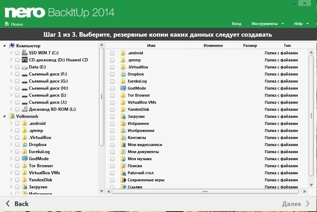Click the Dropbox icon in left tree
The height and width of the screenshot is (212, 317).
click(25, 145)
